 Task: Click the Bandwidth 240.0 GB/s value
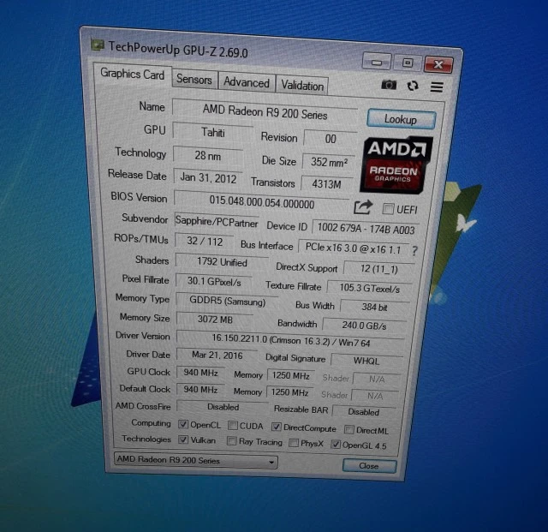364,326
